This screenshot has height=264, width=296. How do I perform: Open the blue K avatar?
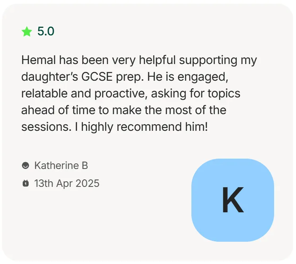point(233,200)
